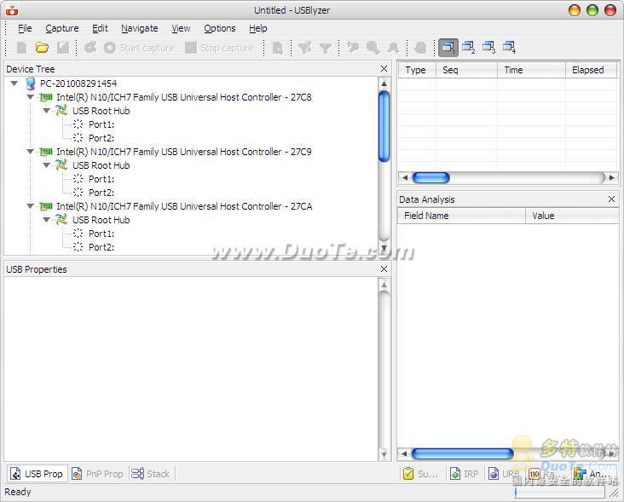Switch to window layout 3

[x=488, y=48]
